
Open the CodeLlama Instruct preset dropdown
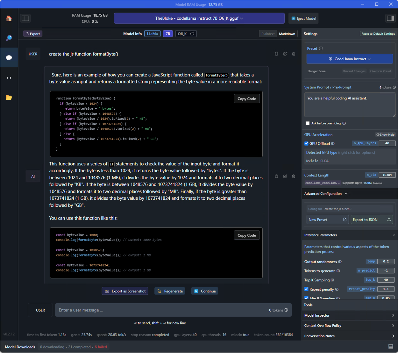(x=350, y=59)
